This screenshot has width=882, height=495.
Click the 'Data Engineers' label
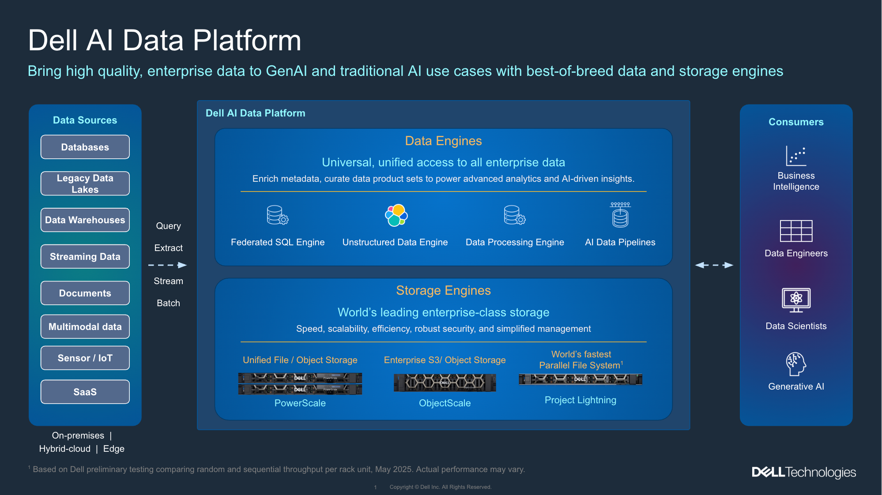[x=796, y=253]
